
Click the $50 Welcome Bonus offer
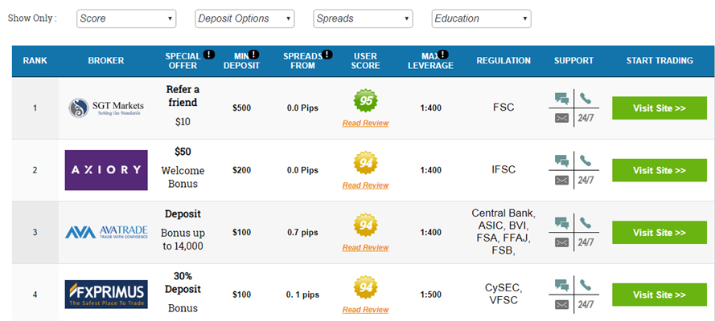point(183,168)
